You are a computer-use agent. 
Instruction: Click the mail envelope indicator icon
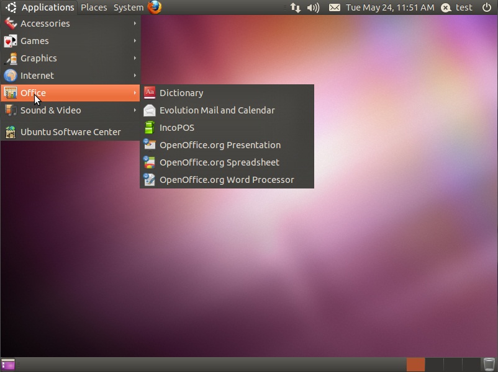[334, 7]
